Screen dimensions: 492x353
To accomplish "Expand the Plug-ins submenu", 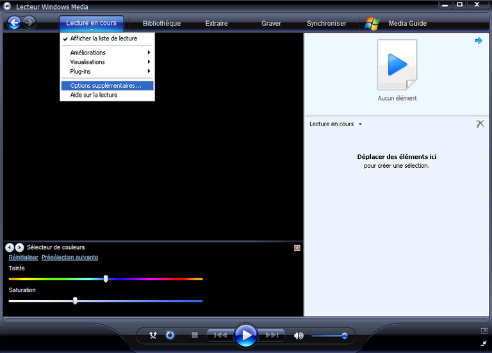I will click(x=108, y=71).
